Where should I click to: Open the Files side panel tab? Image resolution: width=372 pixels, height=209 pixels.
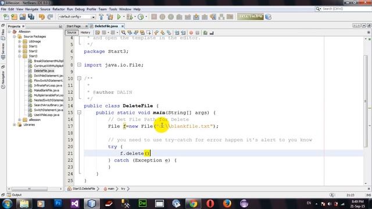pos(3,34)
